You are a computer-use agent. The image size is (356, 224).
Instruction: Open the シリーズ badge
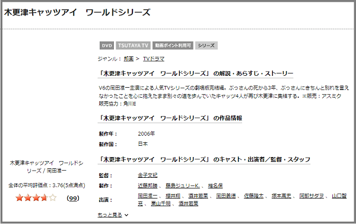coord(206,46)
